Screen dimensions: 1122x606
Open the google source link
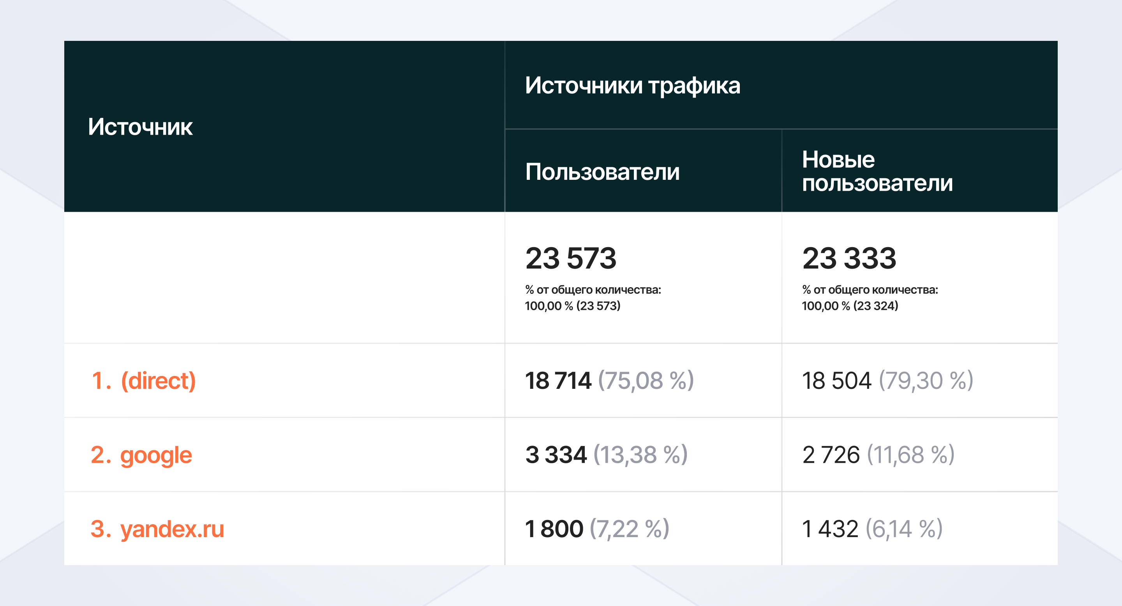tap(155, 455)
